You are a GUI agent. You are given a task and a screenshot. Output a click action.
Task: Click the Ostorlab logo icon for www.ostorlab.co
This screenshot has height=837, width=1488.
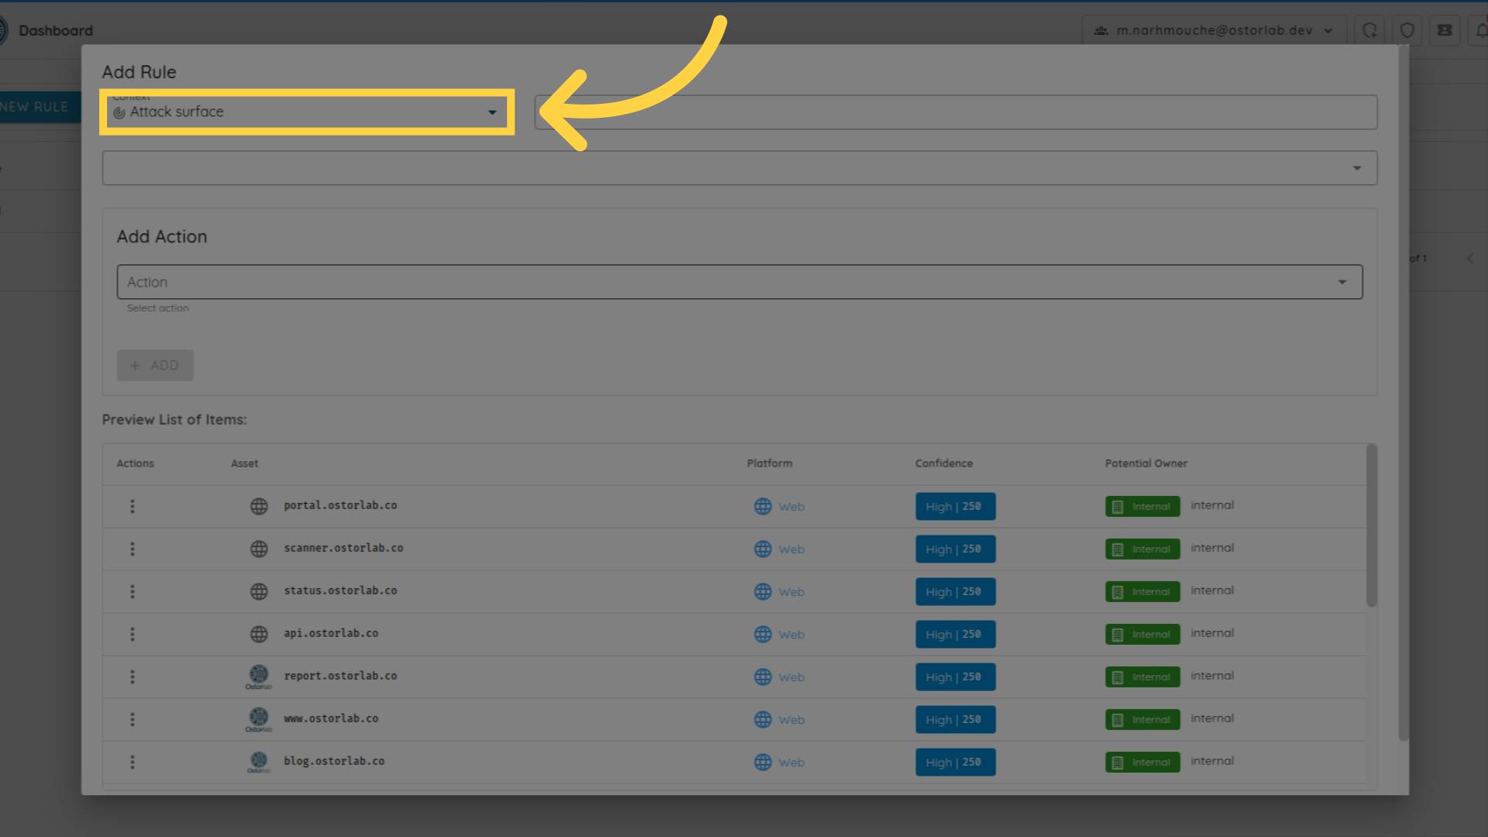point(259,718)
